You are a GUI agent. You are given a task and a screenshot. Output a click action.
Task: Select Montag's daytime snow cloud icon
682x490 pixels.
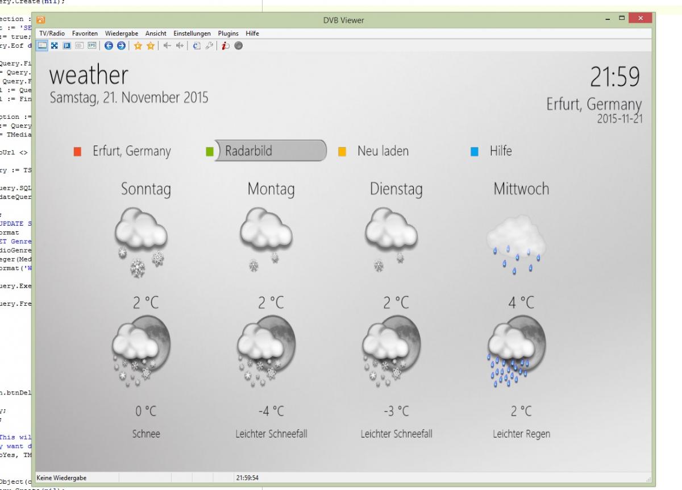click(266, 239)
